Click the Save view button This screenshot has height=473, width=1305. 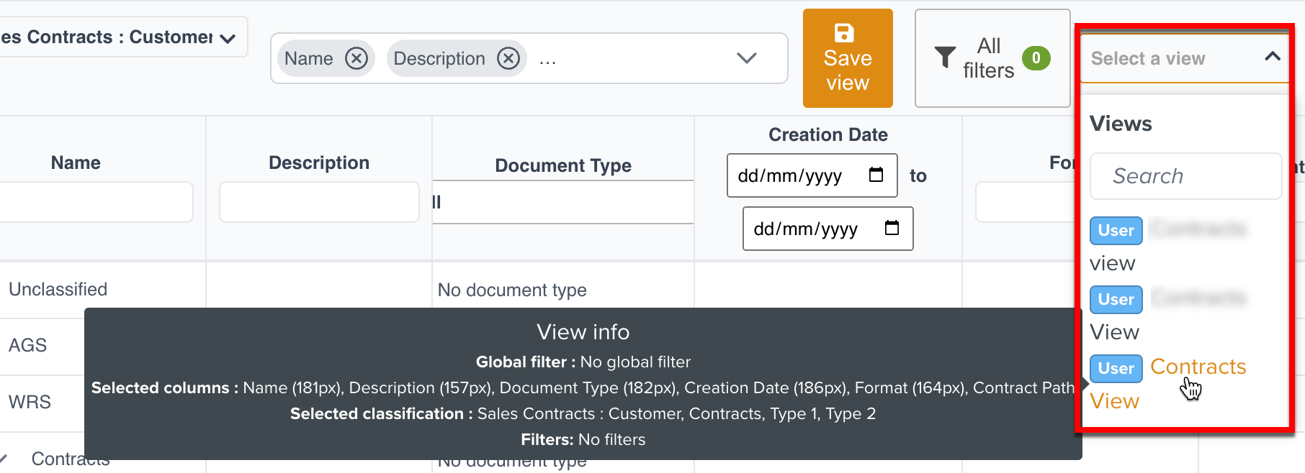pos(848,58)
